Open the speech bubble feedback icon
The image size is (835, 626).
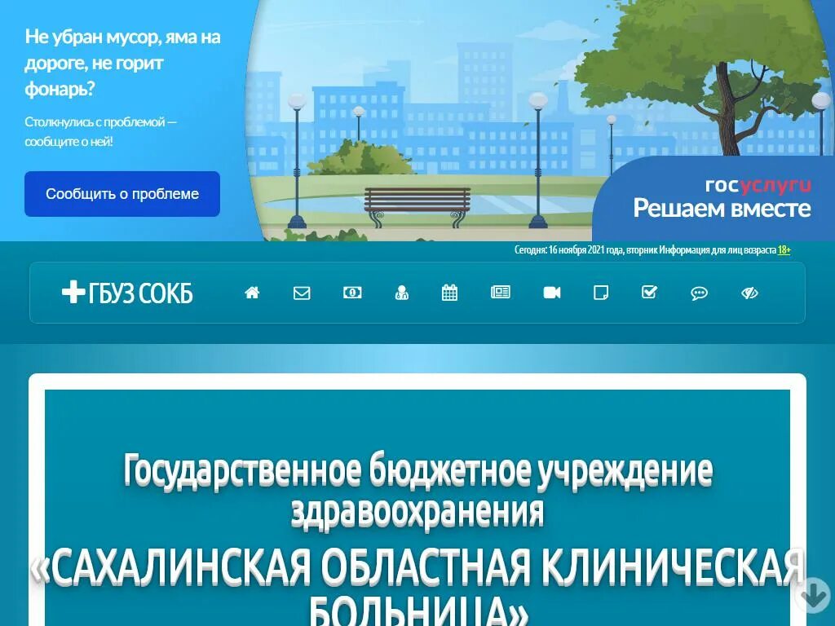699,293
